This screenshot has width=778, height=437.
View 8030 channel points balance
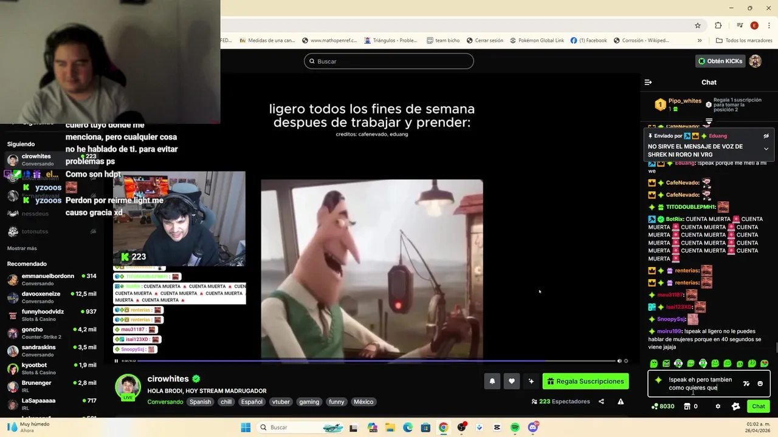[663, 406]
